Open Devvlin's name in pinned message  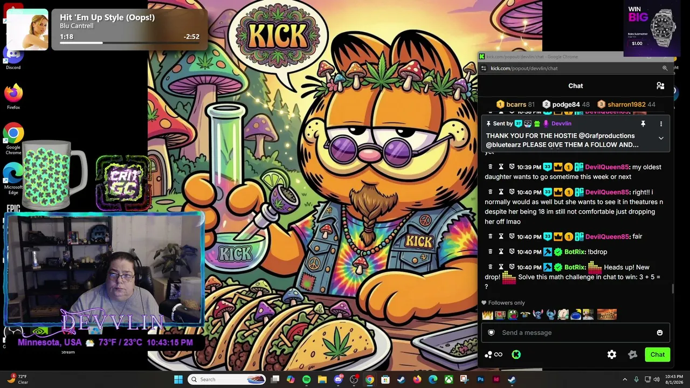[x=561, y=124]
